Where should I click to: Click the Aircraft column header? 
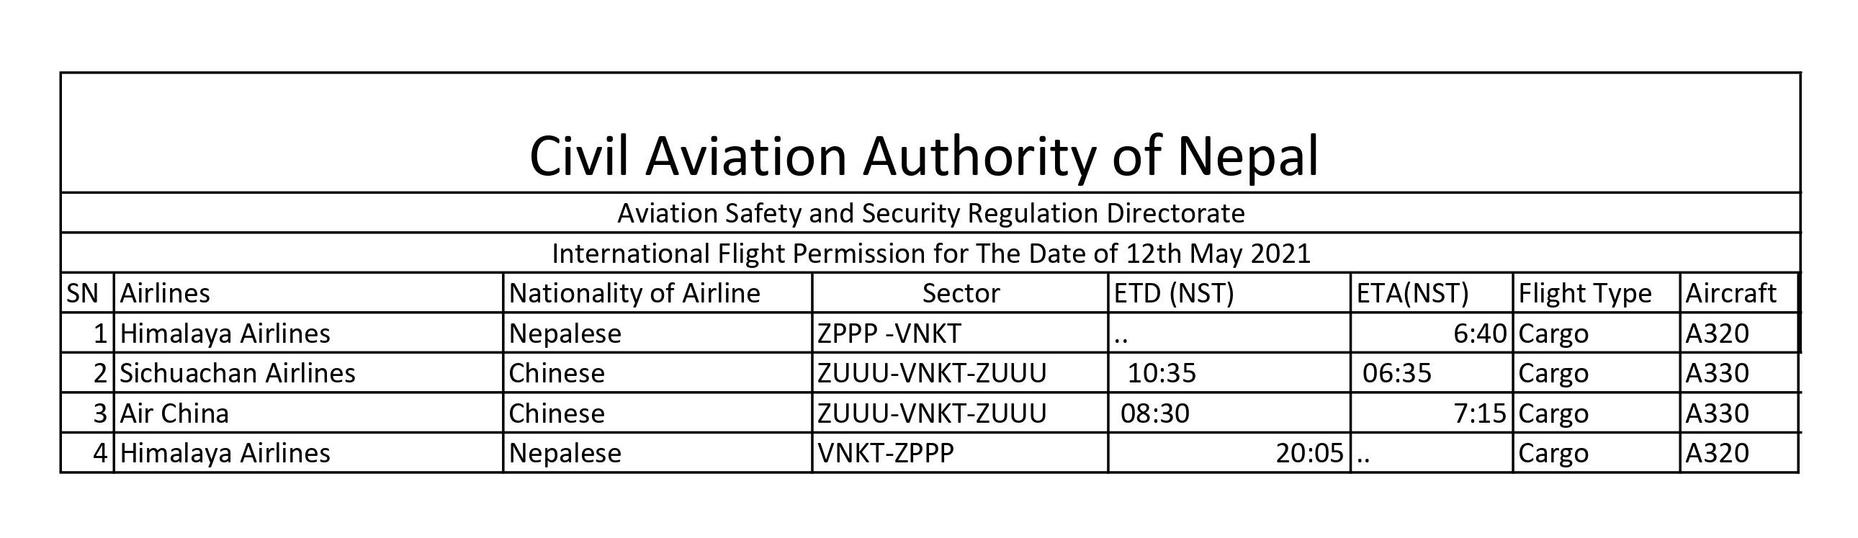tap(1731, 294)
